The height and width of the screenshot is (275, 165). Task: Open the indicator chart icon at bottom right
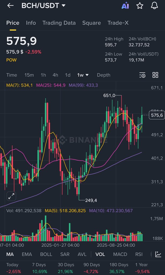[x=158, y=254]
